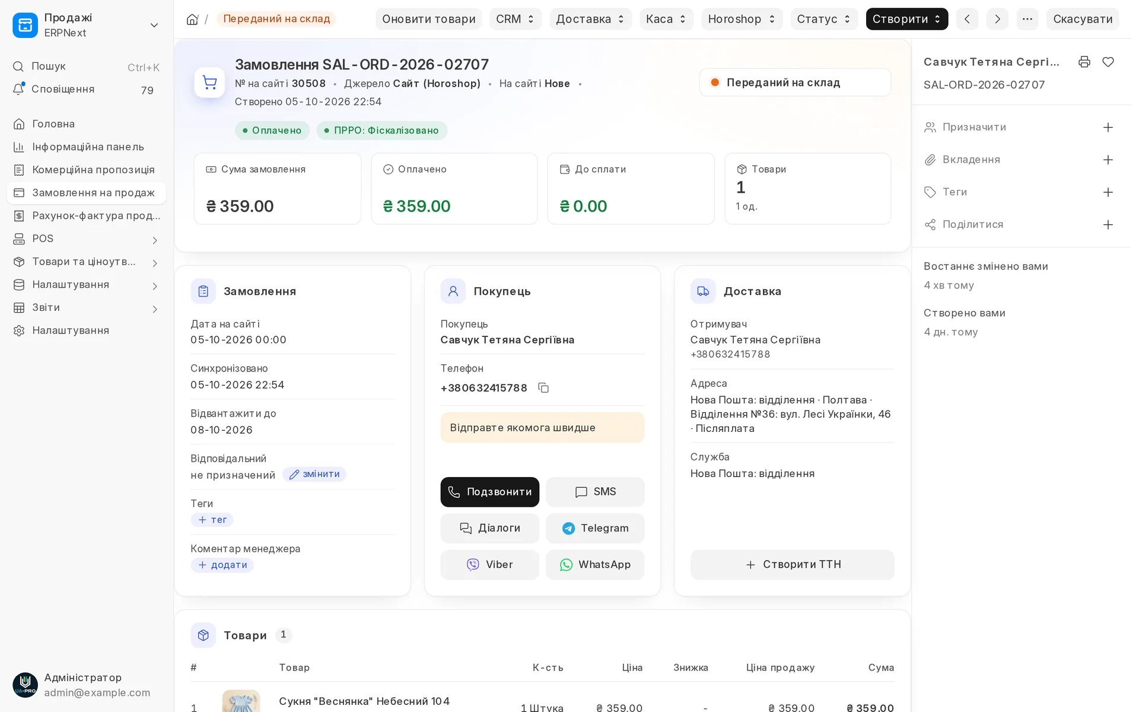Add attachment via Вкладення plus

[1108, 160]
